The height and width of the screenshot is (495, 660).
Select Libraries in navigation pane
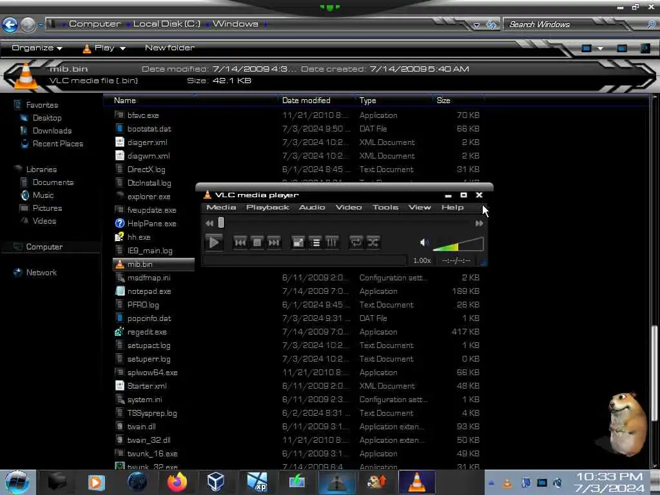tap(41, 170)
